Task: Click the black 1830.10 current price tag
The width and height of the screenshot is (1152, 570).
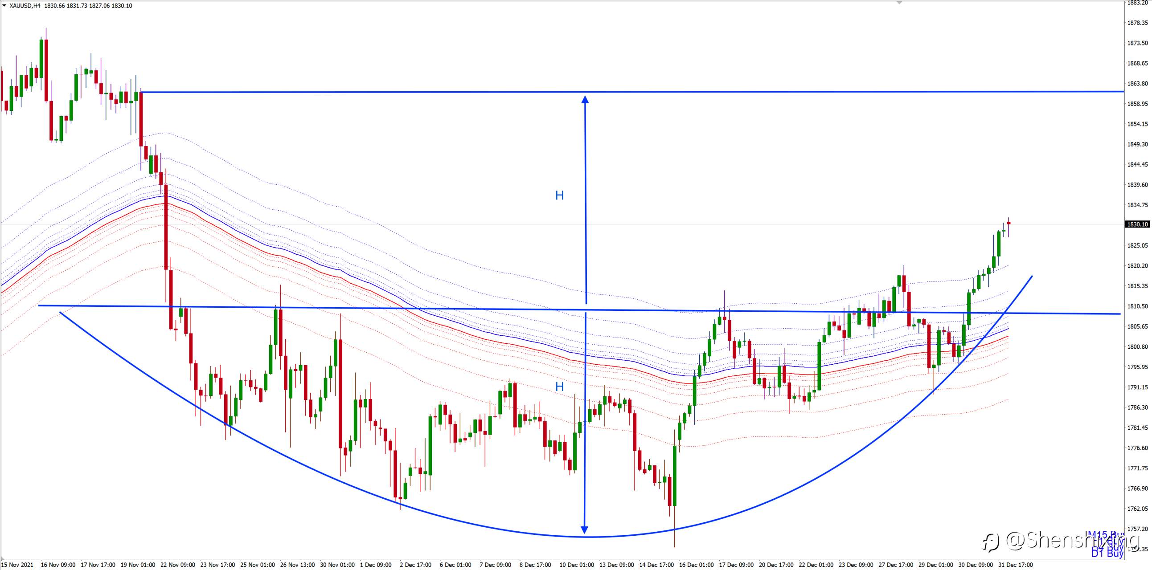Action: click(1137, 224)
